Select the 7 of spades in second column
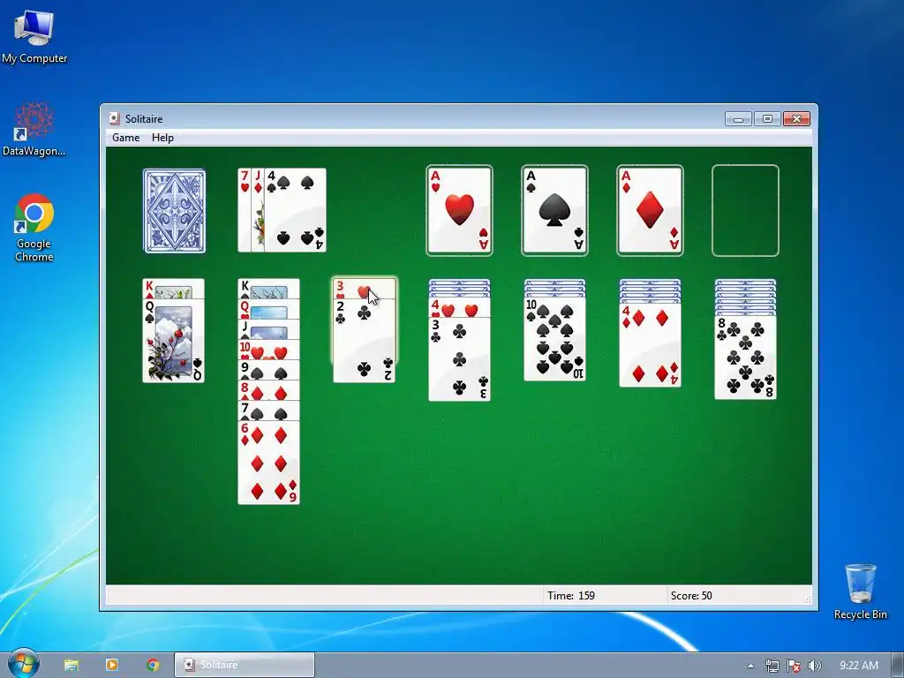This screenshot has width=904, height=678. point(268,411)
